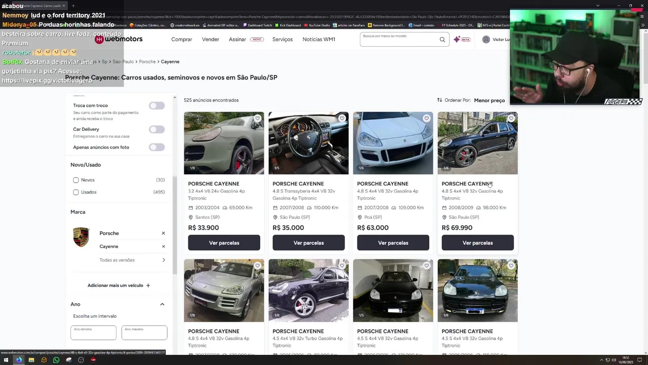Open the sparkle BETA assistant icon
The height and width of the screenshot is (365, 648).
(x=462, y=40)
